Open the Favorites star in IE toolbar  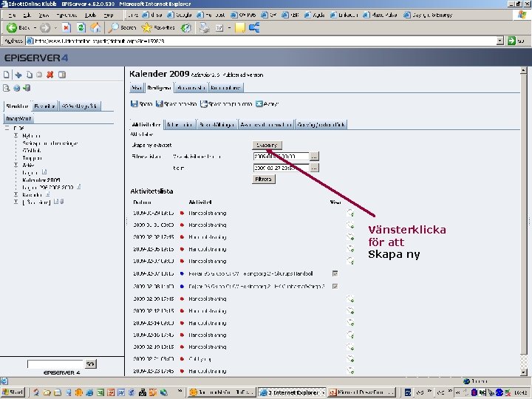[158, 27]
